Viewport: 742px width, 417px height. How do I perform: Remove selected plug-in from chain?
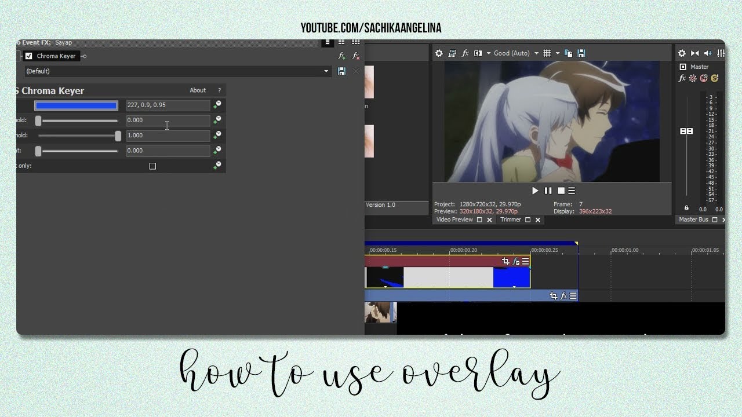pos(356,56)
